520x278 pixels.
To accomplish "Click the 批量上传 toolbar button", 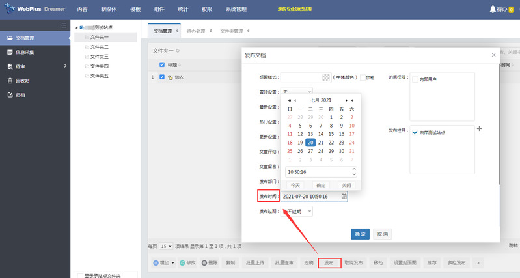I will click(255, 263).
